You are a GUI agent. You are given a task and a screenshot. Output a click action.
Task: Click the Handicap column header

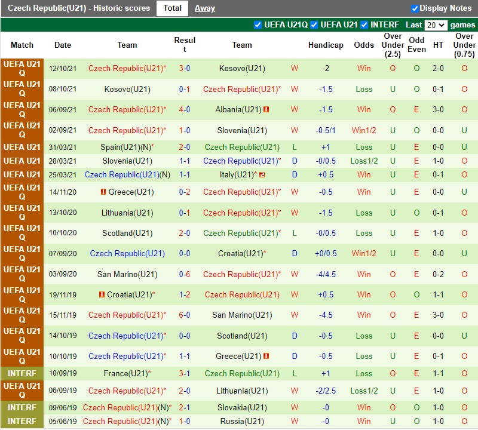(x=326, y=45)
